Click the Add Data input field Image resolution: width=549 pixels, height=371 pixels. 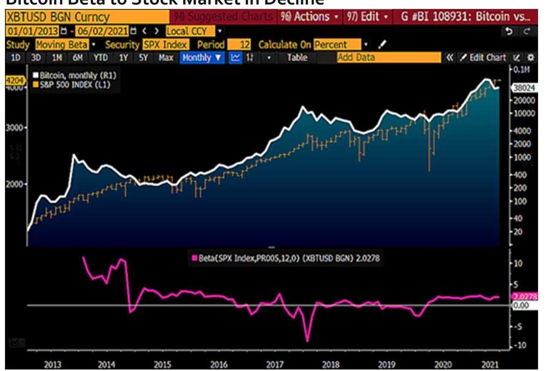pos(388,58)
